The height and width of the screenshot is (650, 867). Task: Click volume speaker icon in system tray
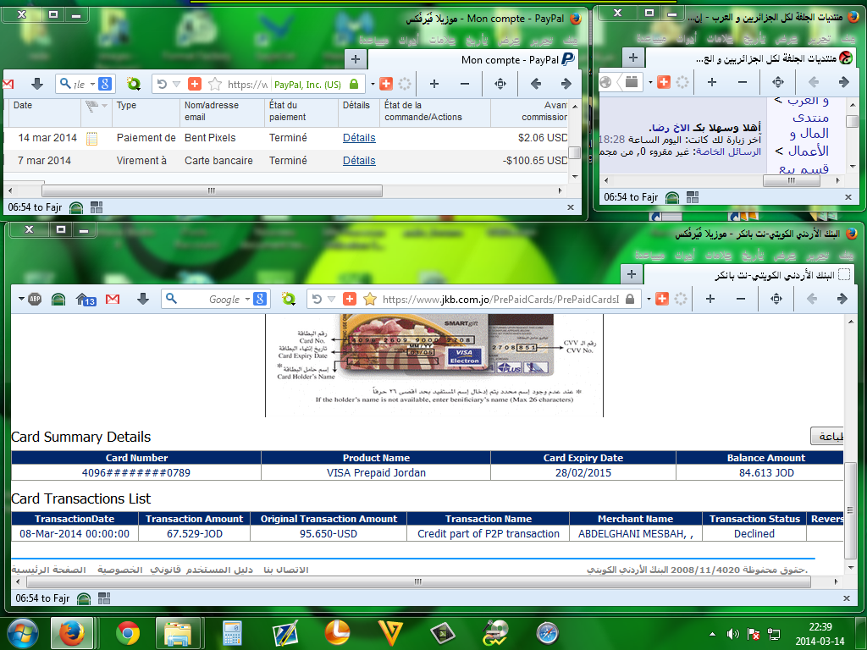[732, 634]
